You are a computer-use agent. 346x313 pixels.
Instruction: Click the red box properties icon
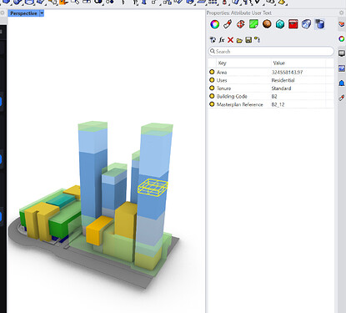(x=293, y=24)
